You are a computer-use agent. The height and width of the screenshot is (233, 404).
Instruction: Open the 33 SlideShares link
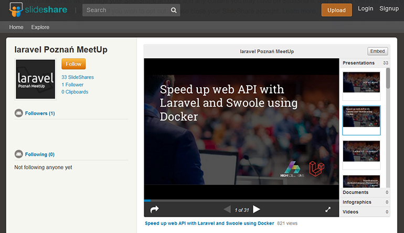coord(78,77)
